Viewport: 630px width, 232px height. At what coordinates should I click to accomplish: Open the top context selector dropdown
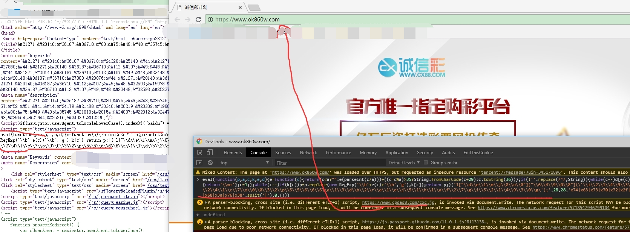click(x=244, y=163)
